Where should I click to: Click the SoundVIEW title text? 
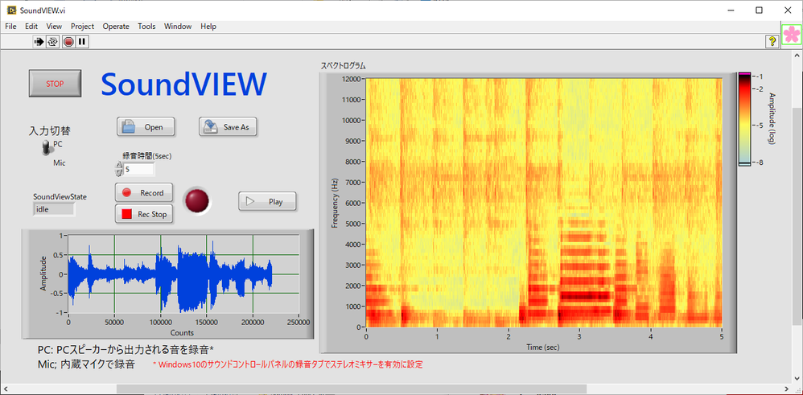[183, 84]
